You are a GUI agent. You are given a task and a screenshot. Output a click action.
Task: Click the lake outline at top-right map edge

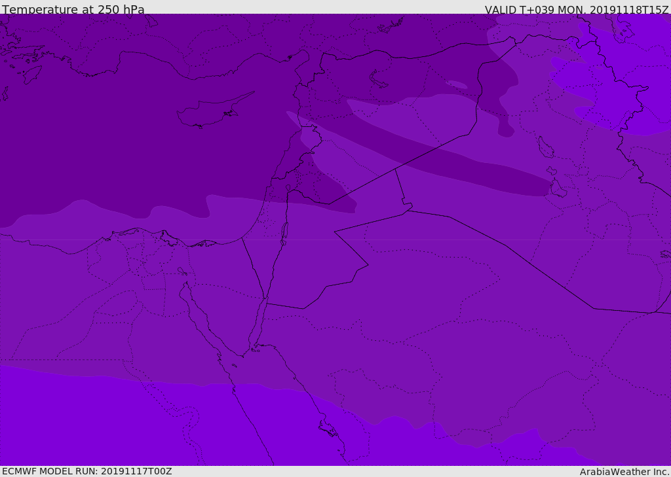(619, 25)
